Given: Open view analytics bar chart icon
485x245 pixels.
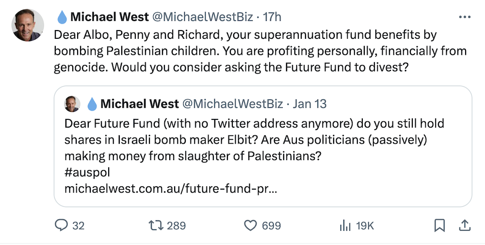Looking at the screenshot, I should (x=345, y=225).
